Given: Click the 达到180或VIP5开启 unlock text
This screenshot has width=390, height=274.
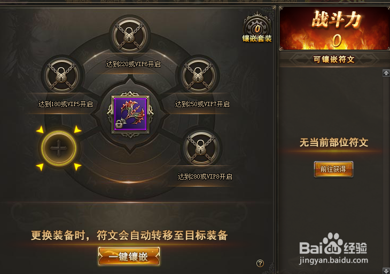Looking at the screenshot, I should click(x=65, y=104).
